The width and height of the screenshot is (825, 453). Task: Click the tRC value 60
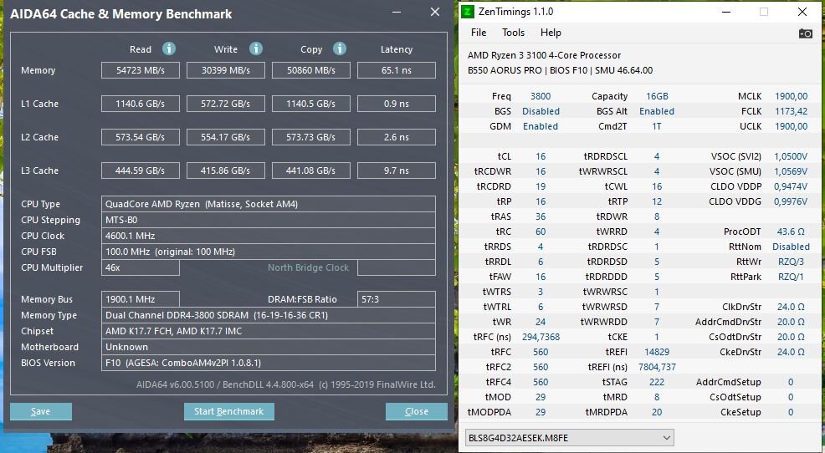pyautogui.click(x=541, y=232)
